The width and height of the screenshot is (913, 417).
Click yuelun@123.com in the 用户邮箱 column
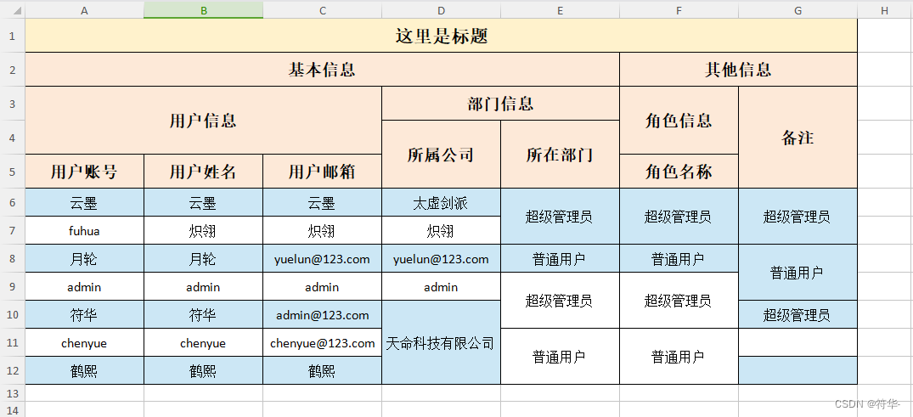click(x=322, y=258)
